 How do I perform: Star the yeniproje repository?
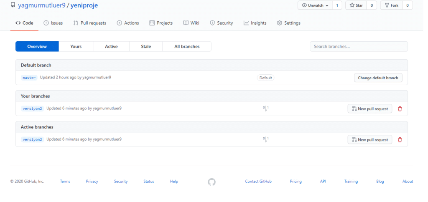[356, 5]
